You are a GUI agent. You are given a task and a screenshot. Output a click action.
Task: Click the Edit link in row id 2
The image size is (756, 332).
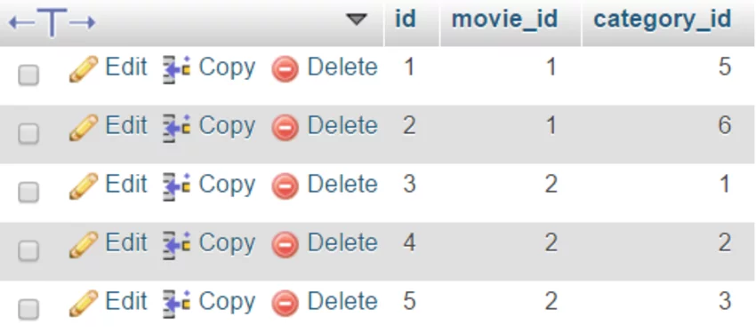pos(126,125)
